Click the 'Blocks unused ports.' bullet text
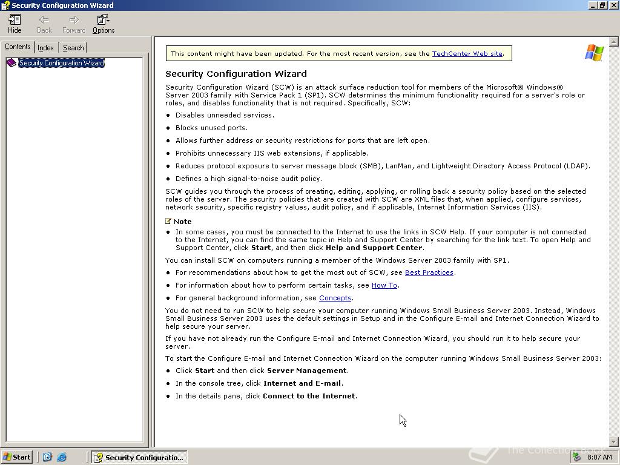Image resolution: width=620 pixels, height=465 pixels. 211,128
